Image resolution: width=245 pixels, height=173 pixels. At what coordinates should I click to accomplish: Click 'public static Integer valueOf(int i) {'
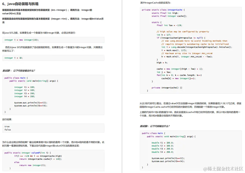click(x=28, y=153)
